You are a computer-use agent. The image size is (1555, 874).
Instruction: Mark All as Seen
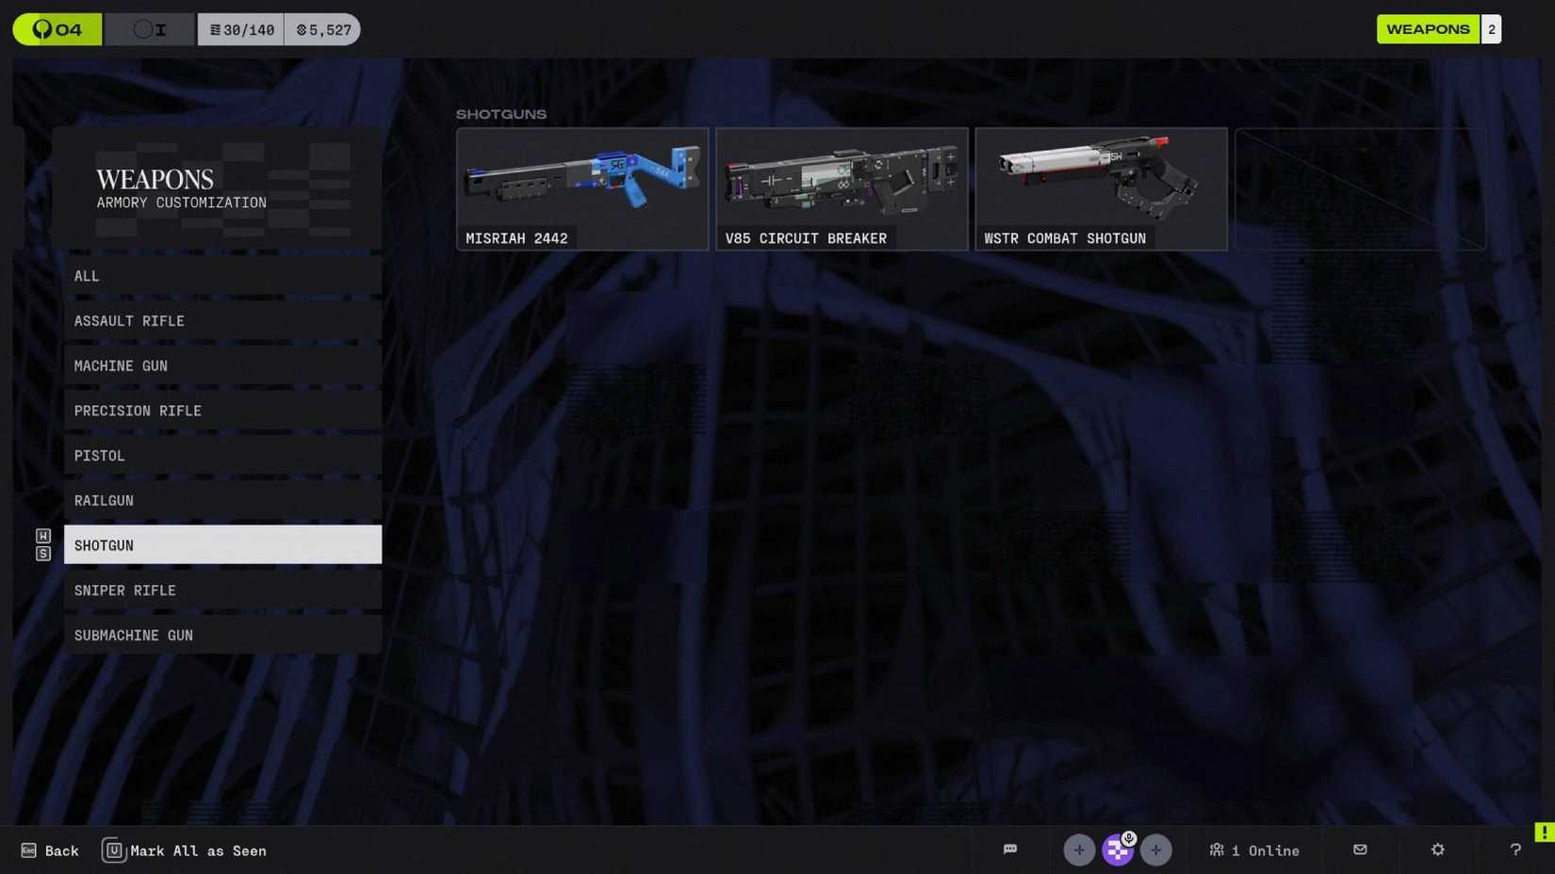coord(185,850)
